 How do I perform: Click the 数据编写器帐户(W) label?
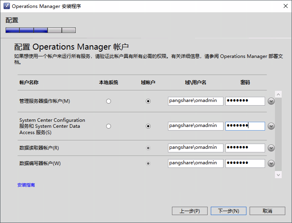click(40, 163)
